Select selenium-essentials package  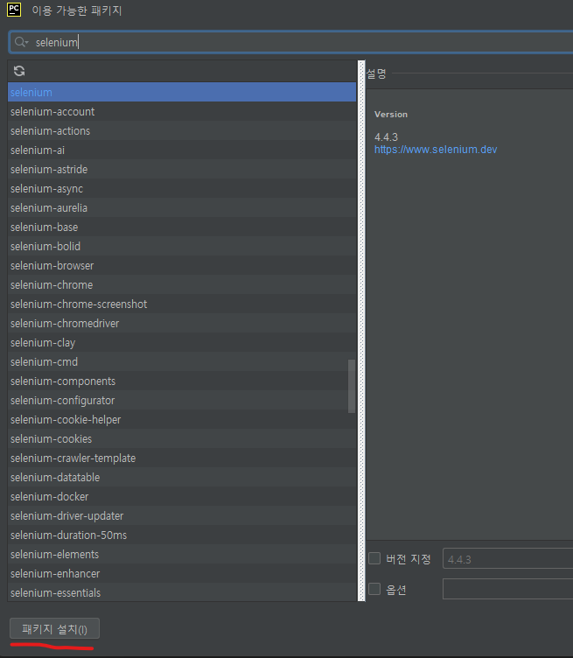(x=182, y=592)
